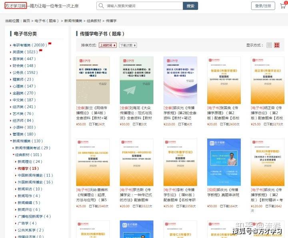The image size is (288, 238).
Task: Open [电子书]胡正荣《传播学总论》title link
Action: pyautogui.click(x=267, y=113)
